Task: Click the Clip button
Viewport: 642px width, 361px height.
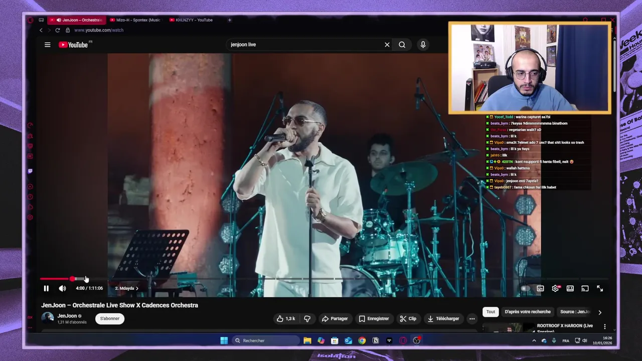Action: coord(408,318)
